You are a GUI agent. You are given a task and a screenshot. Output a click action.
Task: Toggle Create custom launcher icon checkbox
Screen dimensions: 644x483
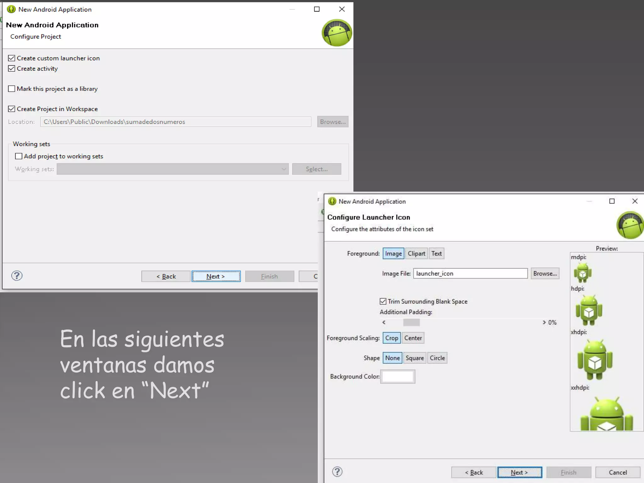click(12, 58)
